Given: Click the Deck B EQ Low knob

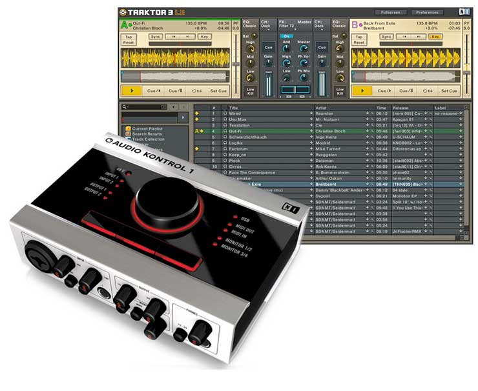Looking at the screenshot, I should click(x=340, y=78).
